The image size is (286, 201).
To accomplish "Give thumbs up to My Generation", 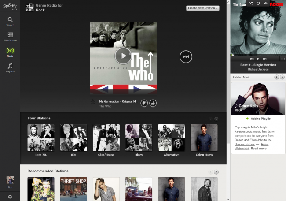I will [x=153, y=103].
